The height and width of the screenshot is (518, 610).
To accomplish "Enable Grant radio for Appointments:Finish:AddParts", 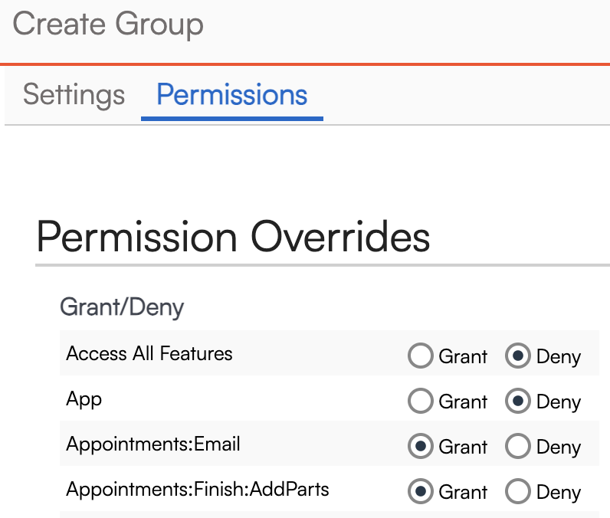I will click(421, 492).
